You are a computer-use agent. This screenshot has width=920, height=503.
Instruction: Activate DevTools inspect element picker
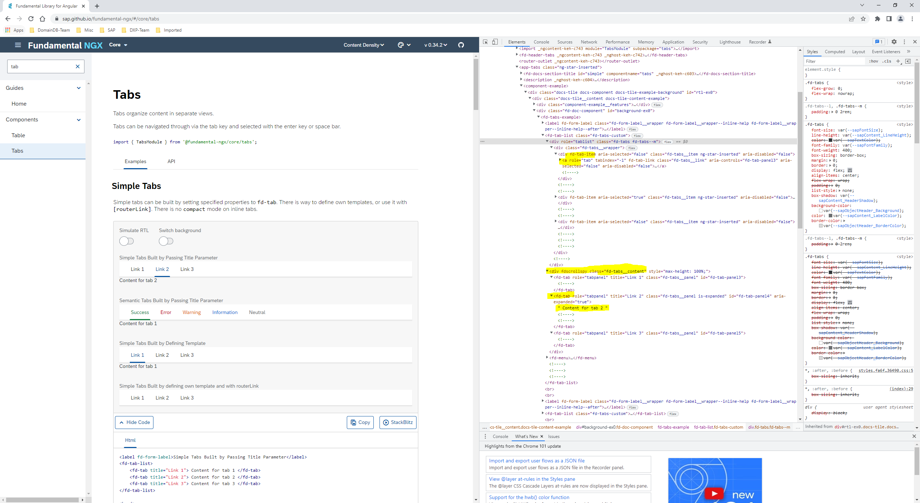click(x=485, y=42)
